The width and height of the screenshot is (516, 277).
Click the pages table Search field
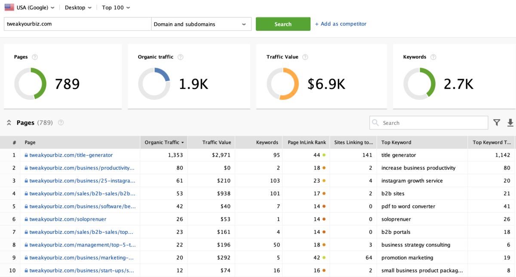pos(429,123)
